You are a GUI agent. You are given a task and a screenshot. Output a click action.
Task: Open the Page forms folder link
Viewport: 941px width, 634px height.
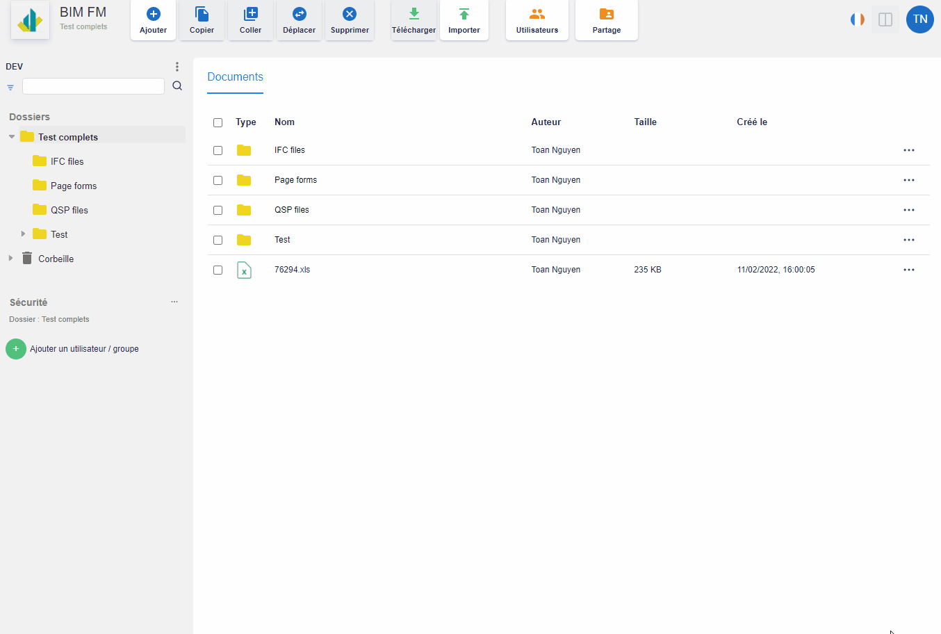(295, 180)
